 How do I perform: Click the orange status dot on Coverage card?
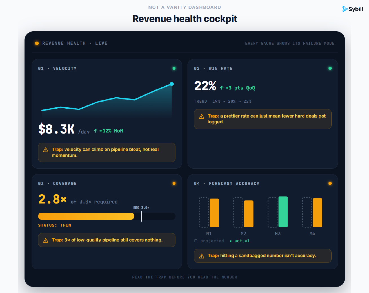[x=174, y=183]
